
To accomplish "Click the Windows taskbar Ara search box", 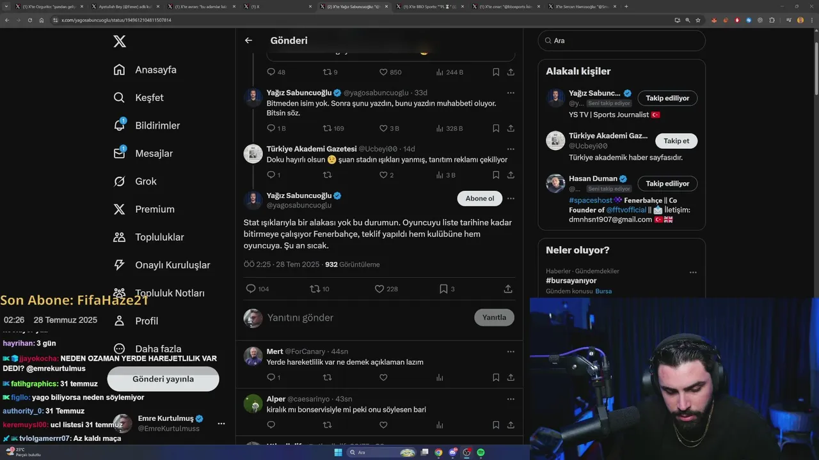I will [x=380, y=452].
